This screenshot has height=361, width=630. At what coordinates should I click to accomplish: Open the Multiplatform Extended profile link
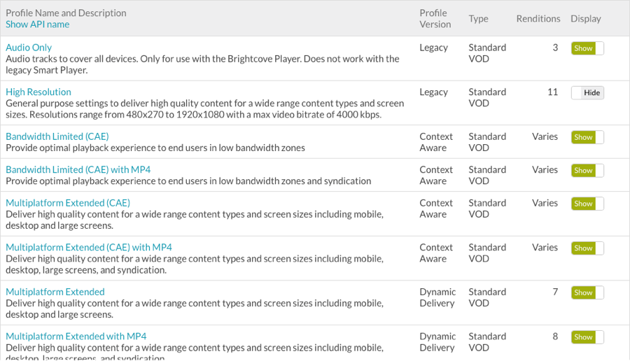pos(55,292)
